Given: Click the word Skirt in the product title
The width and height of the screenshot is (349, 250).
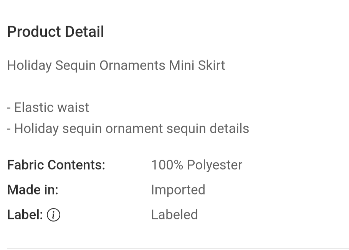Looking at the screenshot, I should 211,65.
